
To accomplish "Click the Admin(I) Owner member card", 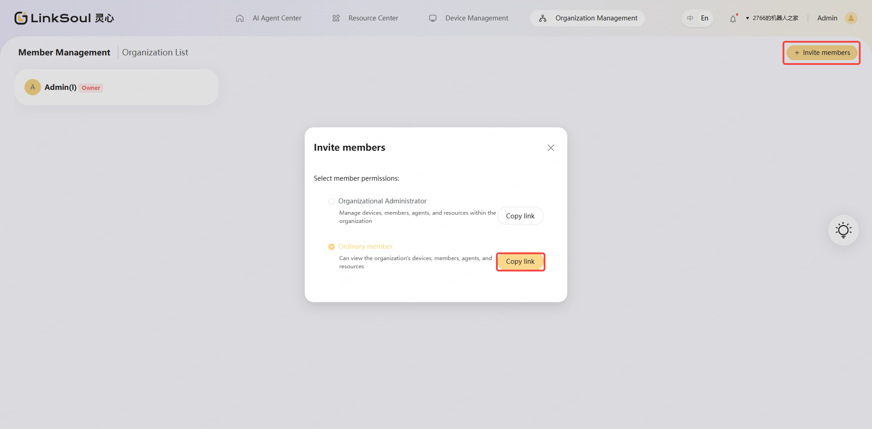I will tap(116, 87).
